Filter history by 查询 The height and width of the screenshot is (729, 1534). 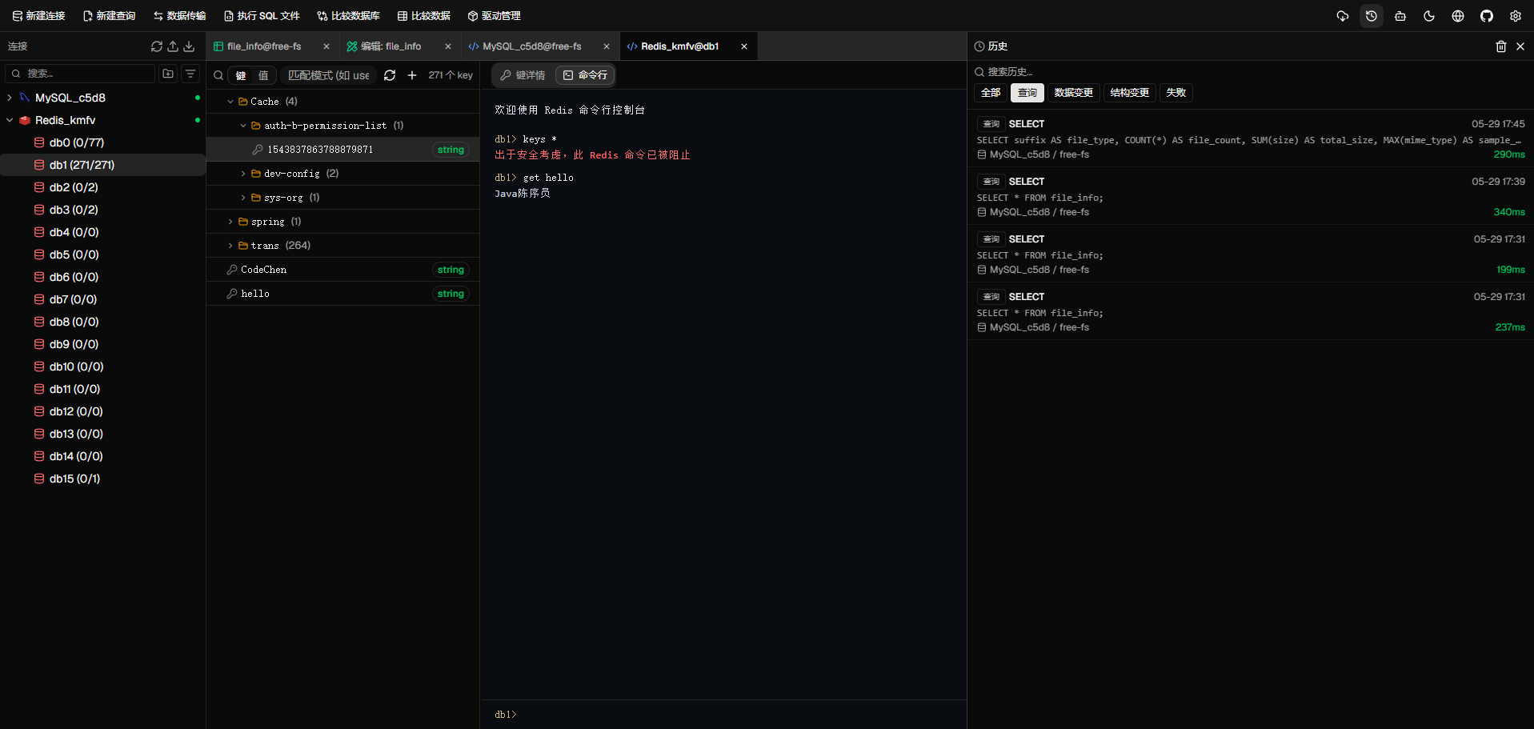tap(1027, 93)
